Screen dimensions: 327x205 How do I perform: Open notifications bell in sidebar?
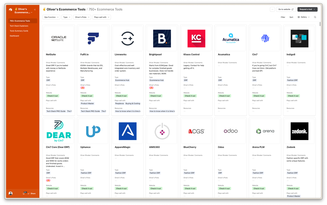click(24, 193)
